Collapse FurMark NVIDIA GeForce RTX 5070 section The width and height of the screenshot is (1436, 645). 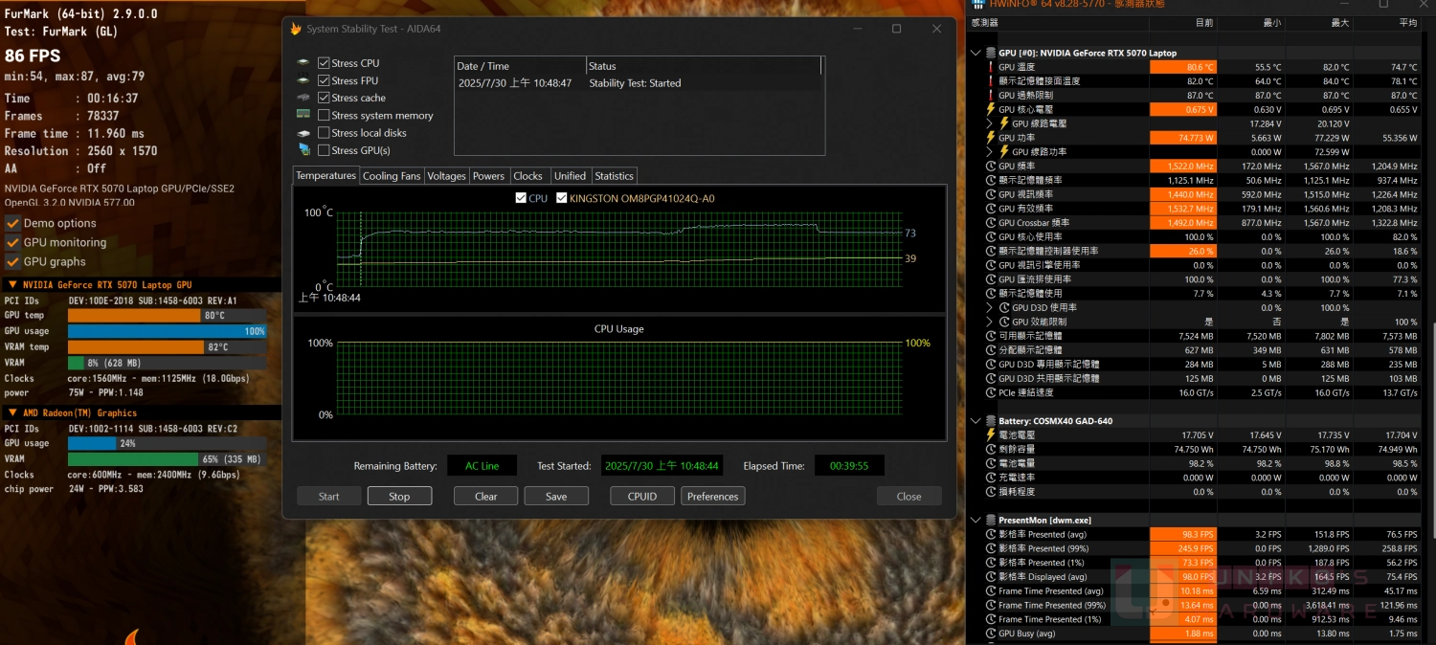point(11,285)
